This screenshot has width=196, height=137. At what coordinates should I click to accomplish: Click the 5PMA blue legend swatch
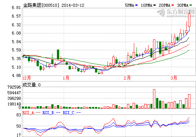136,5
